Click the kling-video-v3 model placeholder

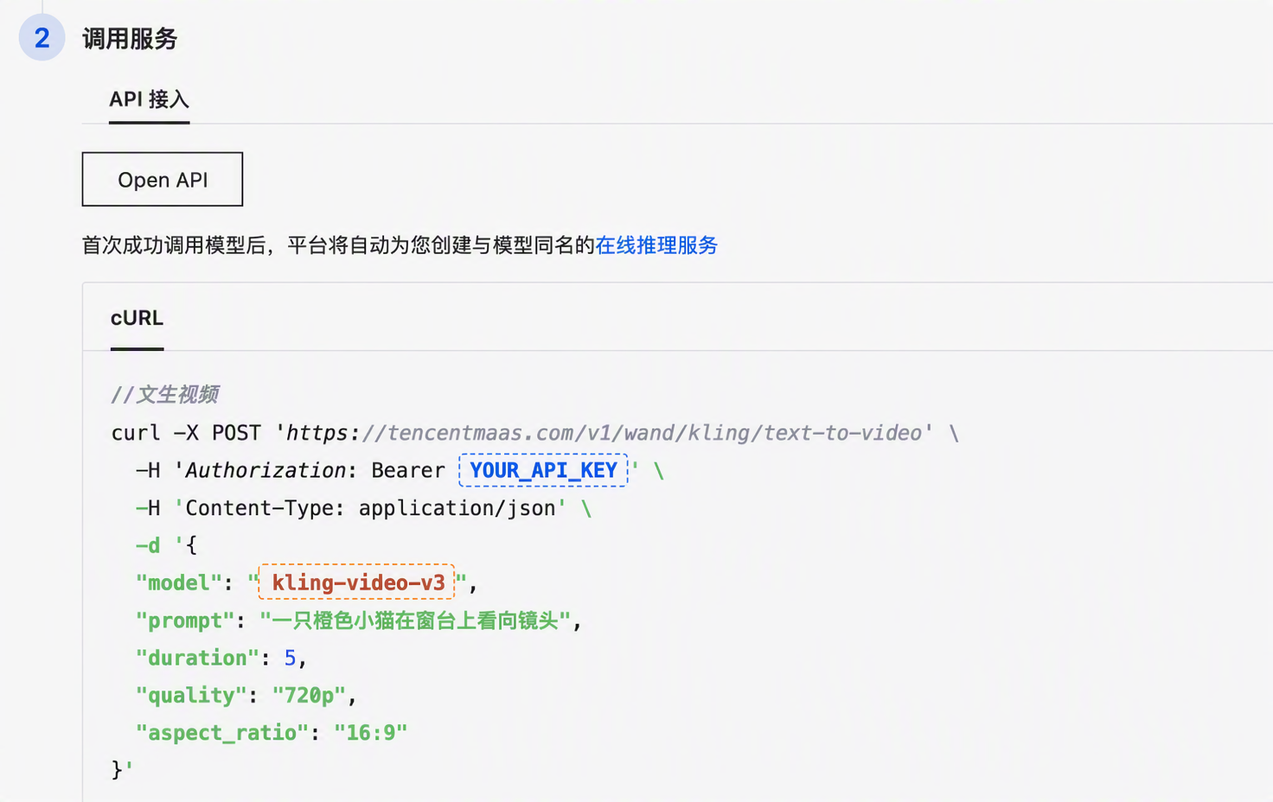(357, 582)
